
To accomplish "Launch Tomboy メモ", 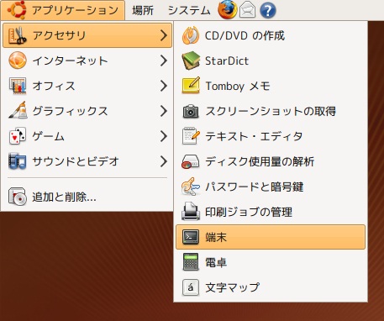I will tap(271, 86).
